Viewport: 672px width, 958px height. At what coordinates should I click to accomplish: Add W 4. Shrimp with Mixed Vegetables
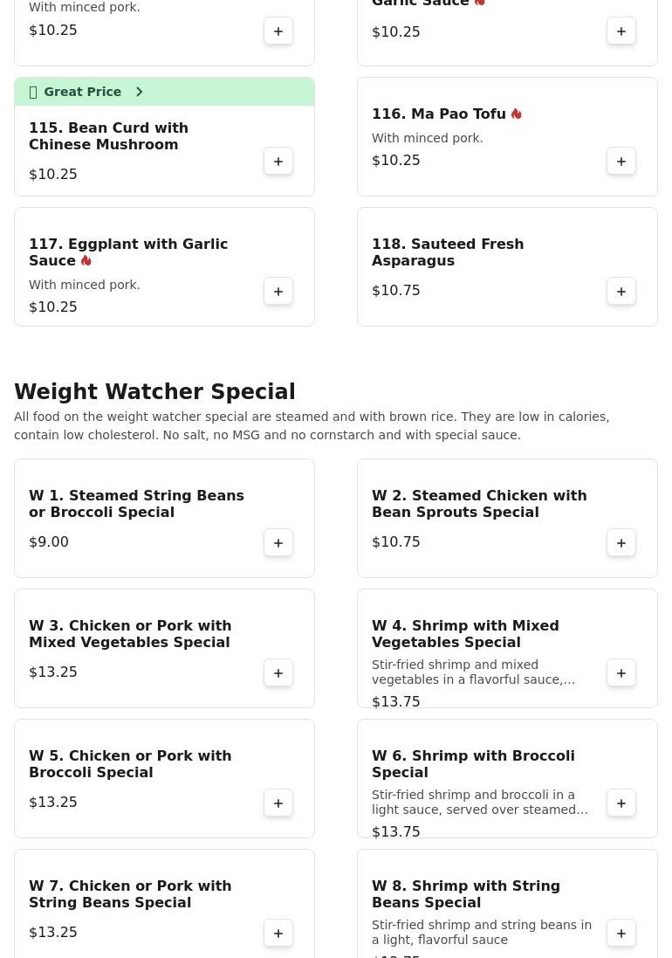click(621, 672)
